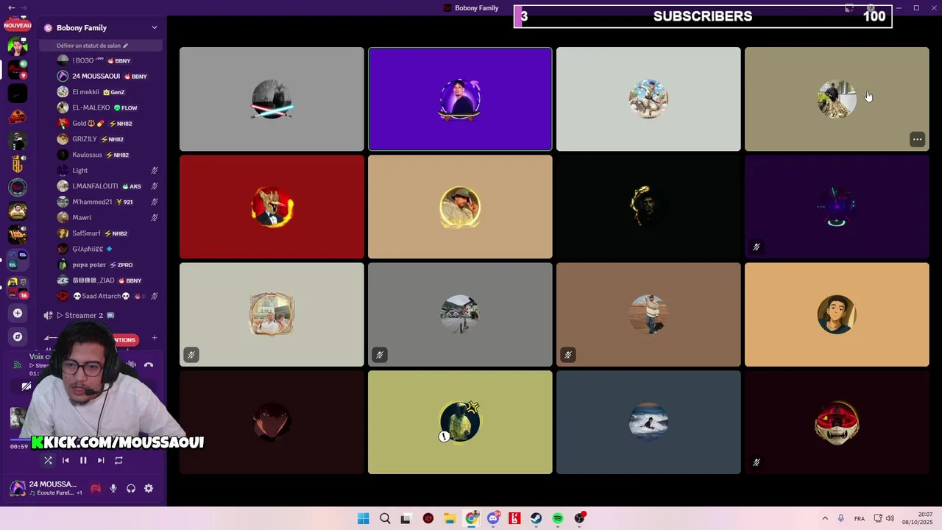The height and width of the screenshot is (530, 942).
Task: Open Steam from the taskbar
Action: tap(536, 518)
